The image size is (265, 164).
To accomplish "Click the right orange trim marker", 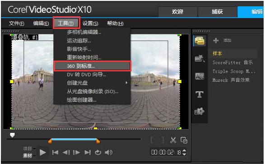I will pyautogui.click(x=98, y=141).
